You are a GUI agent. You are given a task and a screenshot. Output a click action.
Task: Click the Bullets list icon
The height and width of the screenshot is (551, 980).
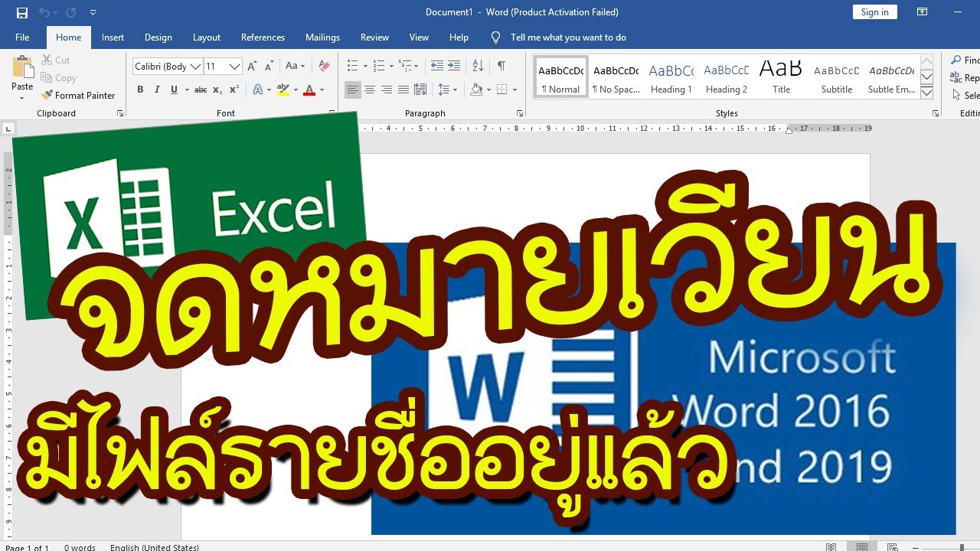[x=352, y=67]
